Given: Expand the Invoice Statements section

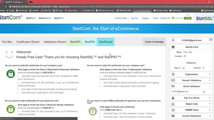Looking at the screenshot, I should point(210,116).
